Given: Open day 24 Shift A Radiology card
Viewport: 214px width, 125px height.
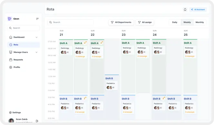Looking at the screenshot, I should pos(159,50).
